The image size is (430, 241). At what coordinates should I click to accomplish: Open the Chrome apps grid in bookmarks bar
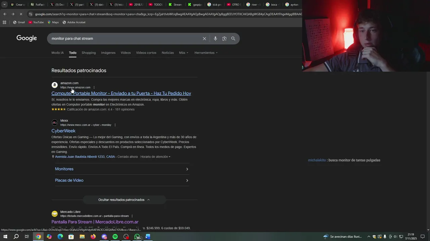coord(4,22)
